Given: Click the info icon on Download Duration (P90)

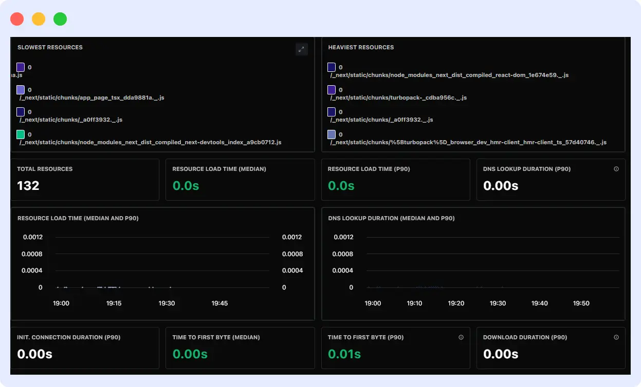Looking at the screenshot, I should click(616, 337).
